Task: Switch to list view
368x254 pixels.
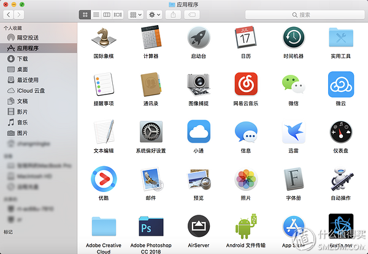Action: tap(96, 15)
